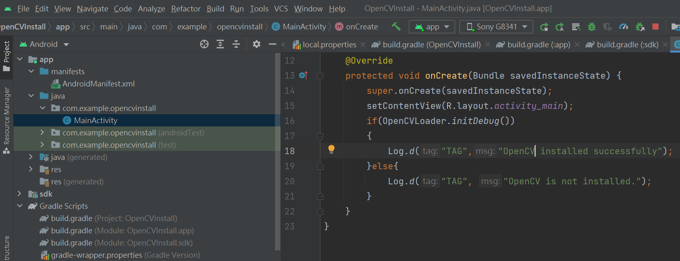The height and width of the screenshot is (261, 680).
Task: Select the res (generated) folder in the tree
Action: (77, 181)
